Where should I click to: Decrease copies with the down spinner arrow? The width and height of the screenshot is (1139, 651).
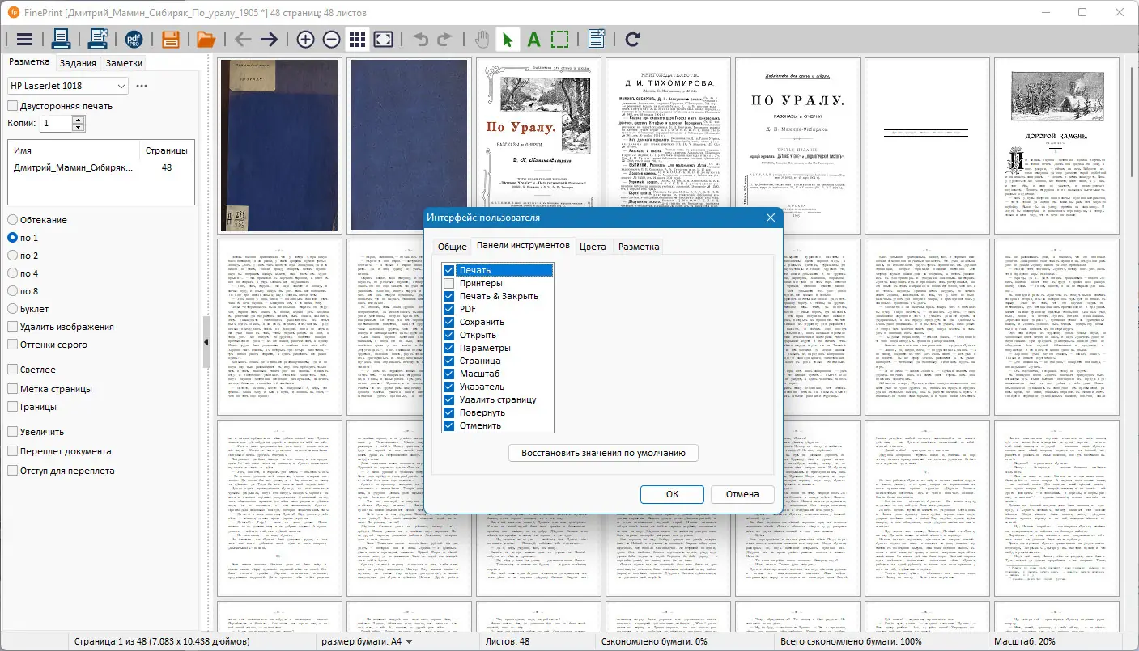tap(79, 127)
